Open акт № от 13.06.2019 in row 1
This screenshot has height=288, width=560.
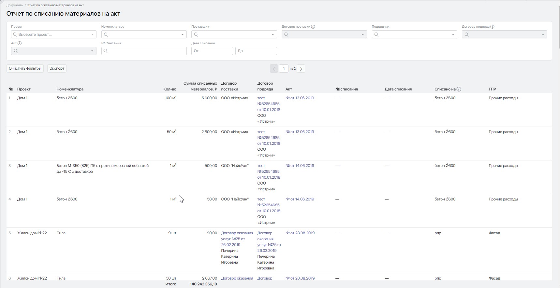(300, 98)
